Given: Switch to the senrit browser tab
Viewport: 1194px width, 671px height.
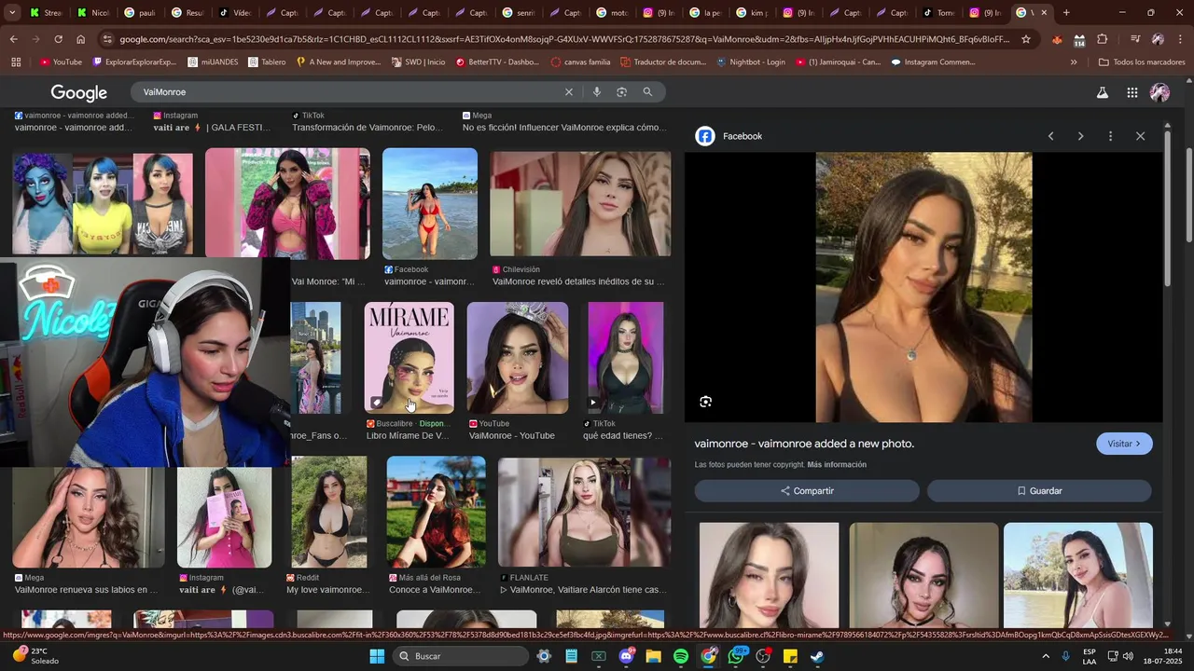Looking at the screenshot, I should pos(519,13).
